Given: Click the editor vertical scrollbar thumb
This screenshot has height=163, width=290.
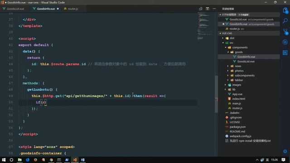Looking at the screenshot, I should pyautogui.click(x=216, y=94).
